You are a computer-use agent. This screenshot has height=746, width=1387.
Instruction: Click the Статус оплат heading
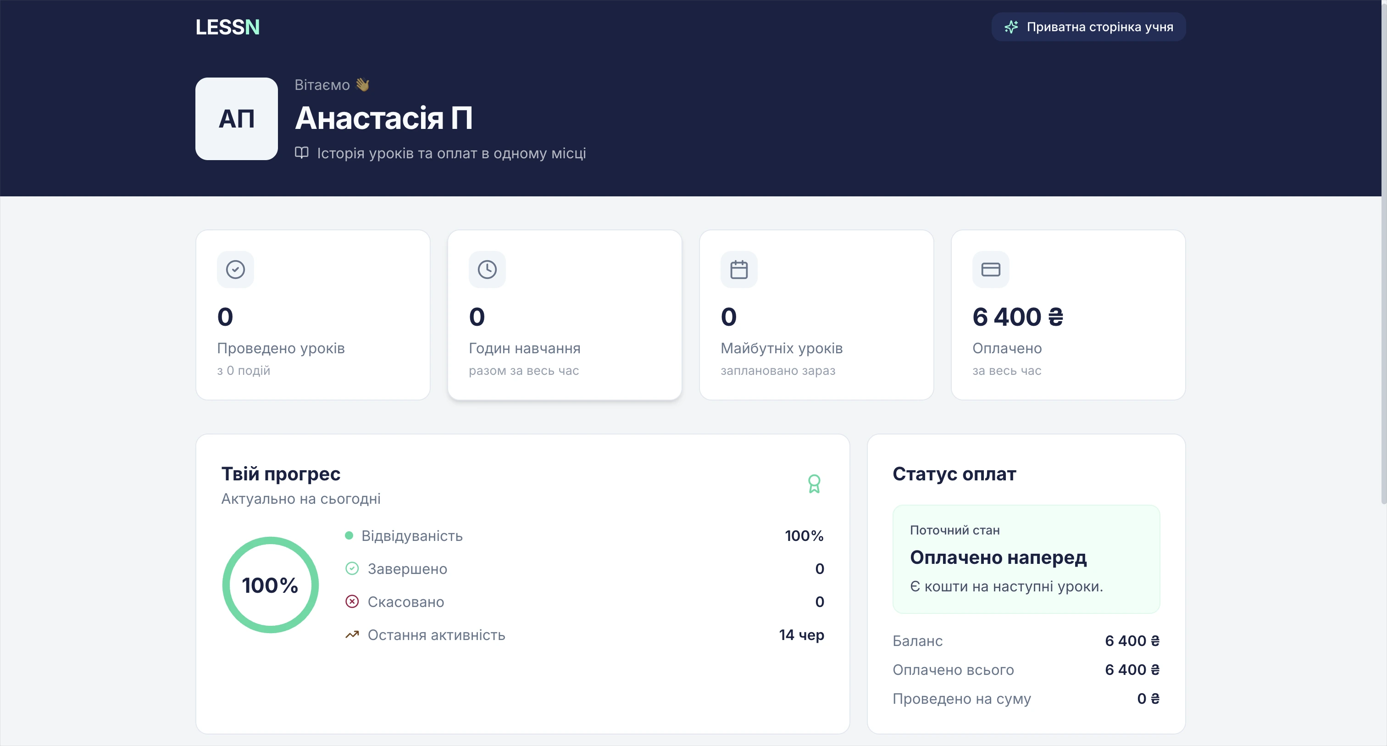pos(954,473)
